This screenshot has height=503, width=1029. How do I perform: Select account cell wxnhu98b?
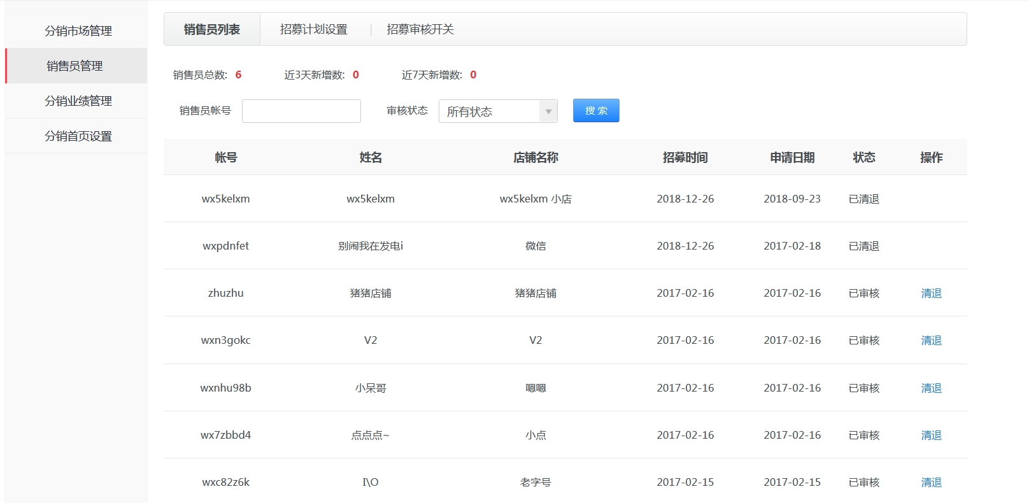[x=225, y=388]
